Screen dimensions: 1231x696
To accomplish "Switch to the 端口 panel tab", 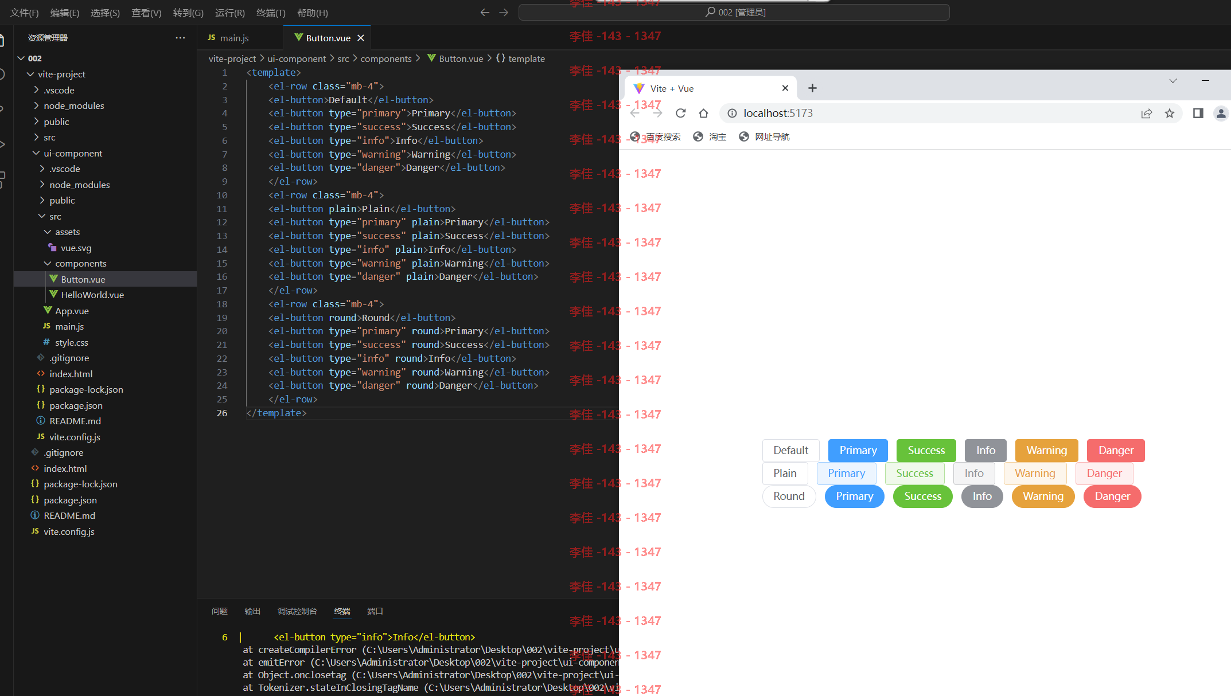I will [x=375, y=611].
